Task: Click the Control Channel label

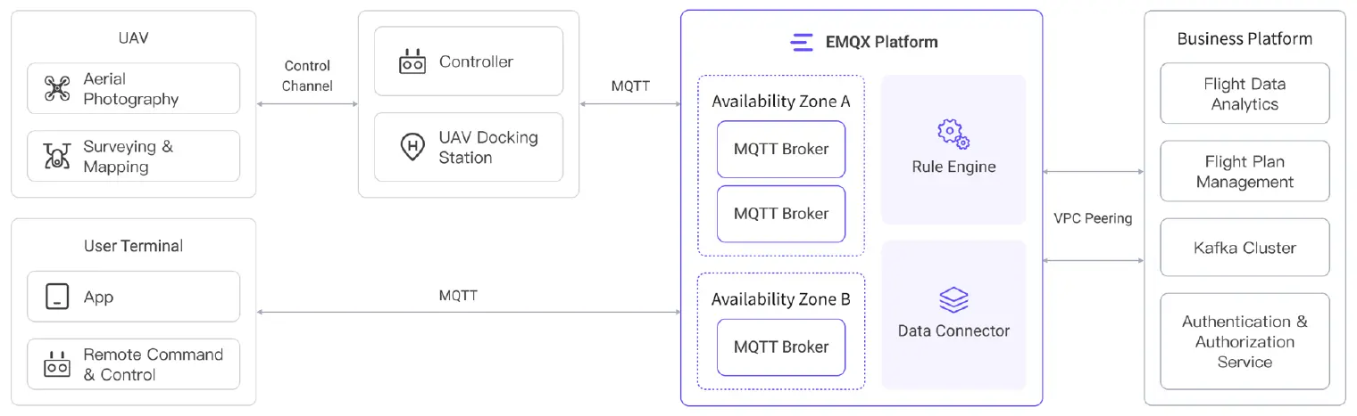Action: point(307,76)
